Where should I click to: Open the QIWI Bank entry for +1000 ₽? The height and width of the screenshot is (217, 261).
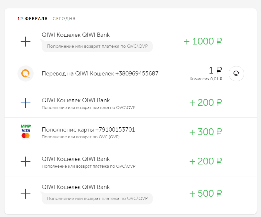(x=76, y=35)
